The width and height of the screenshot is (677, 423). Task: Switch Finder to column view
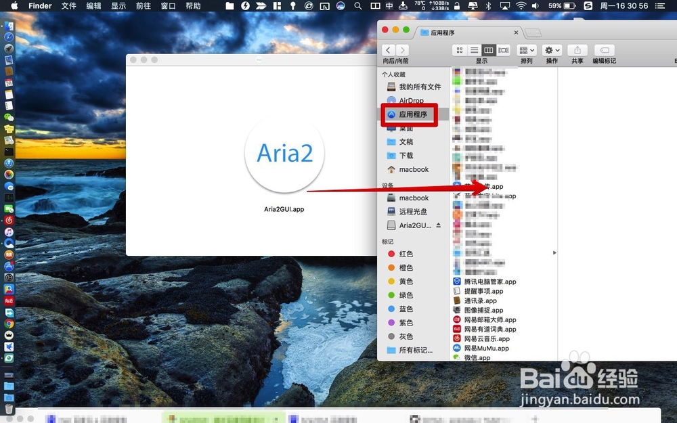(x=488, y=50)
